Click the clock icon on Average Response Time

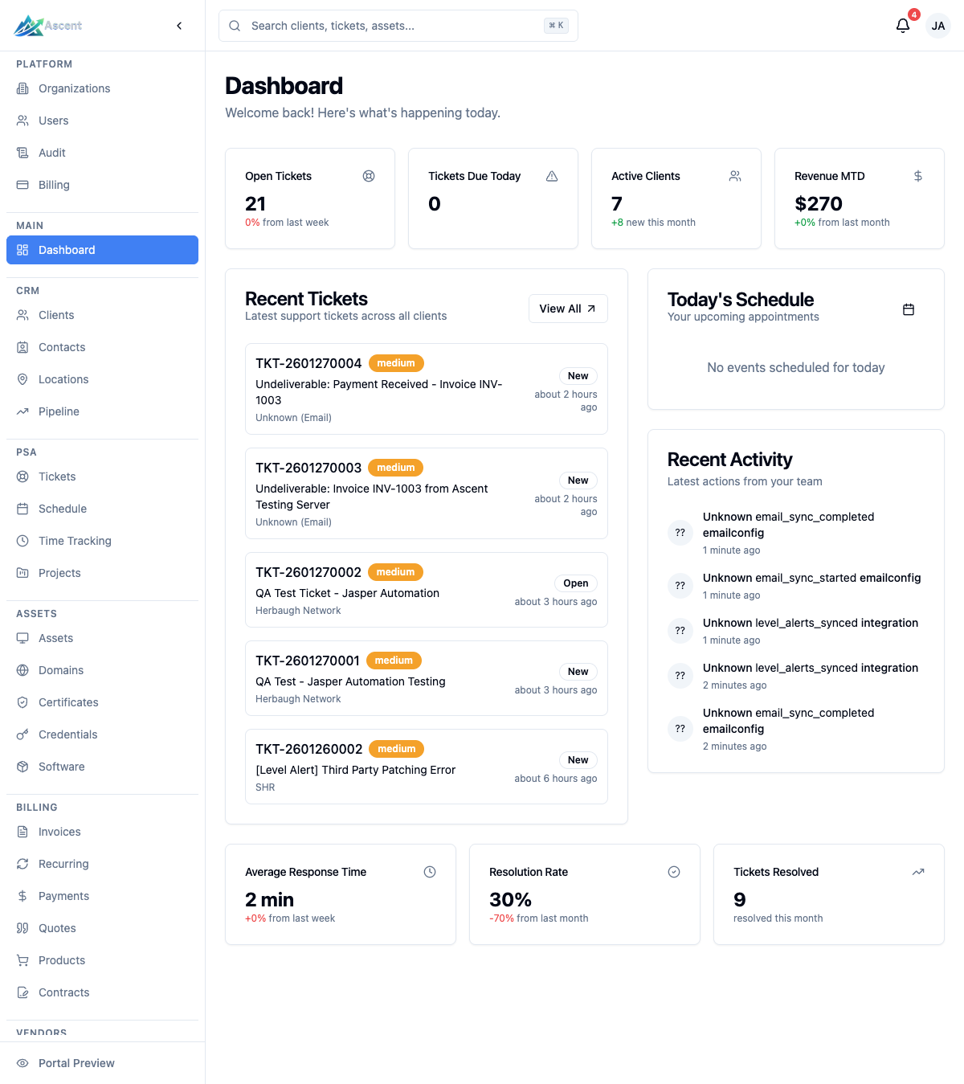click(x=430, y=871)
